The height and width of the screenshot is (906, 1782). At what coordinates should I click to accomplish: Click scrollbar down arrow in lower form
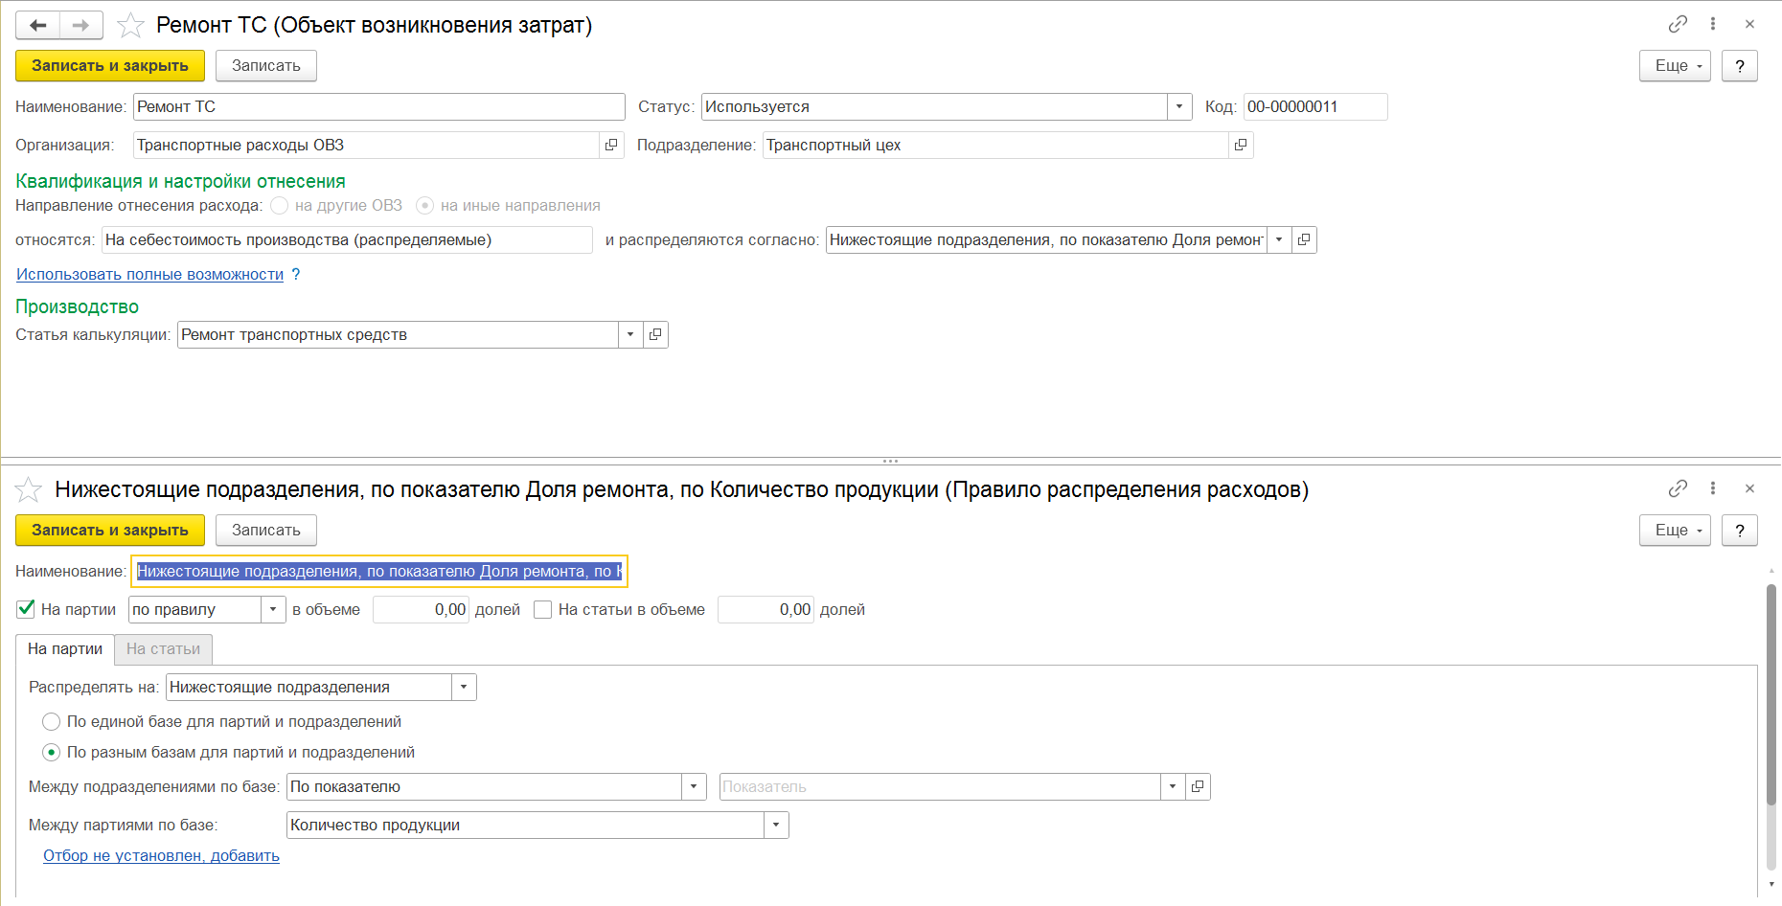click(1771, 884)
